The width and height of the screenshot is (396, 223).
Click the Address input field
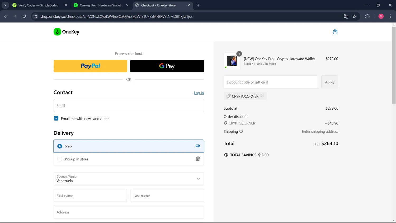tap(129, 212)
